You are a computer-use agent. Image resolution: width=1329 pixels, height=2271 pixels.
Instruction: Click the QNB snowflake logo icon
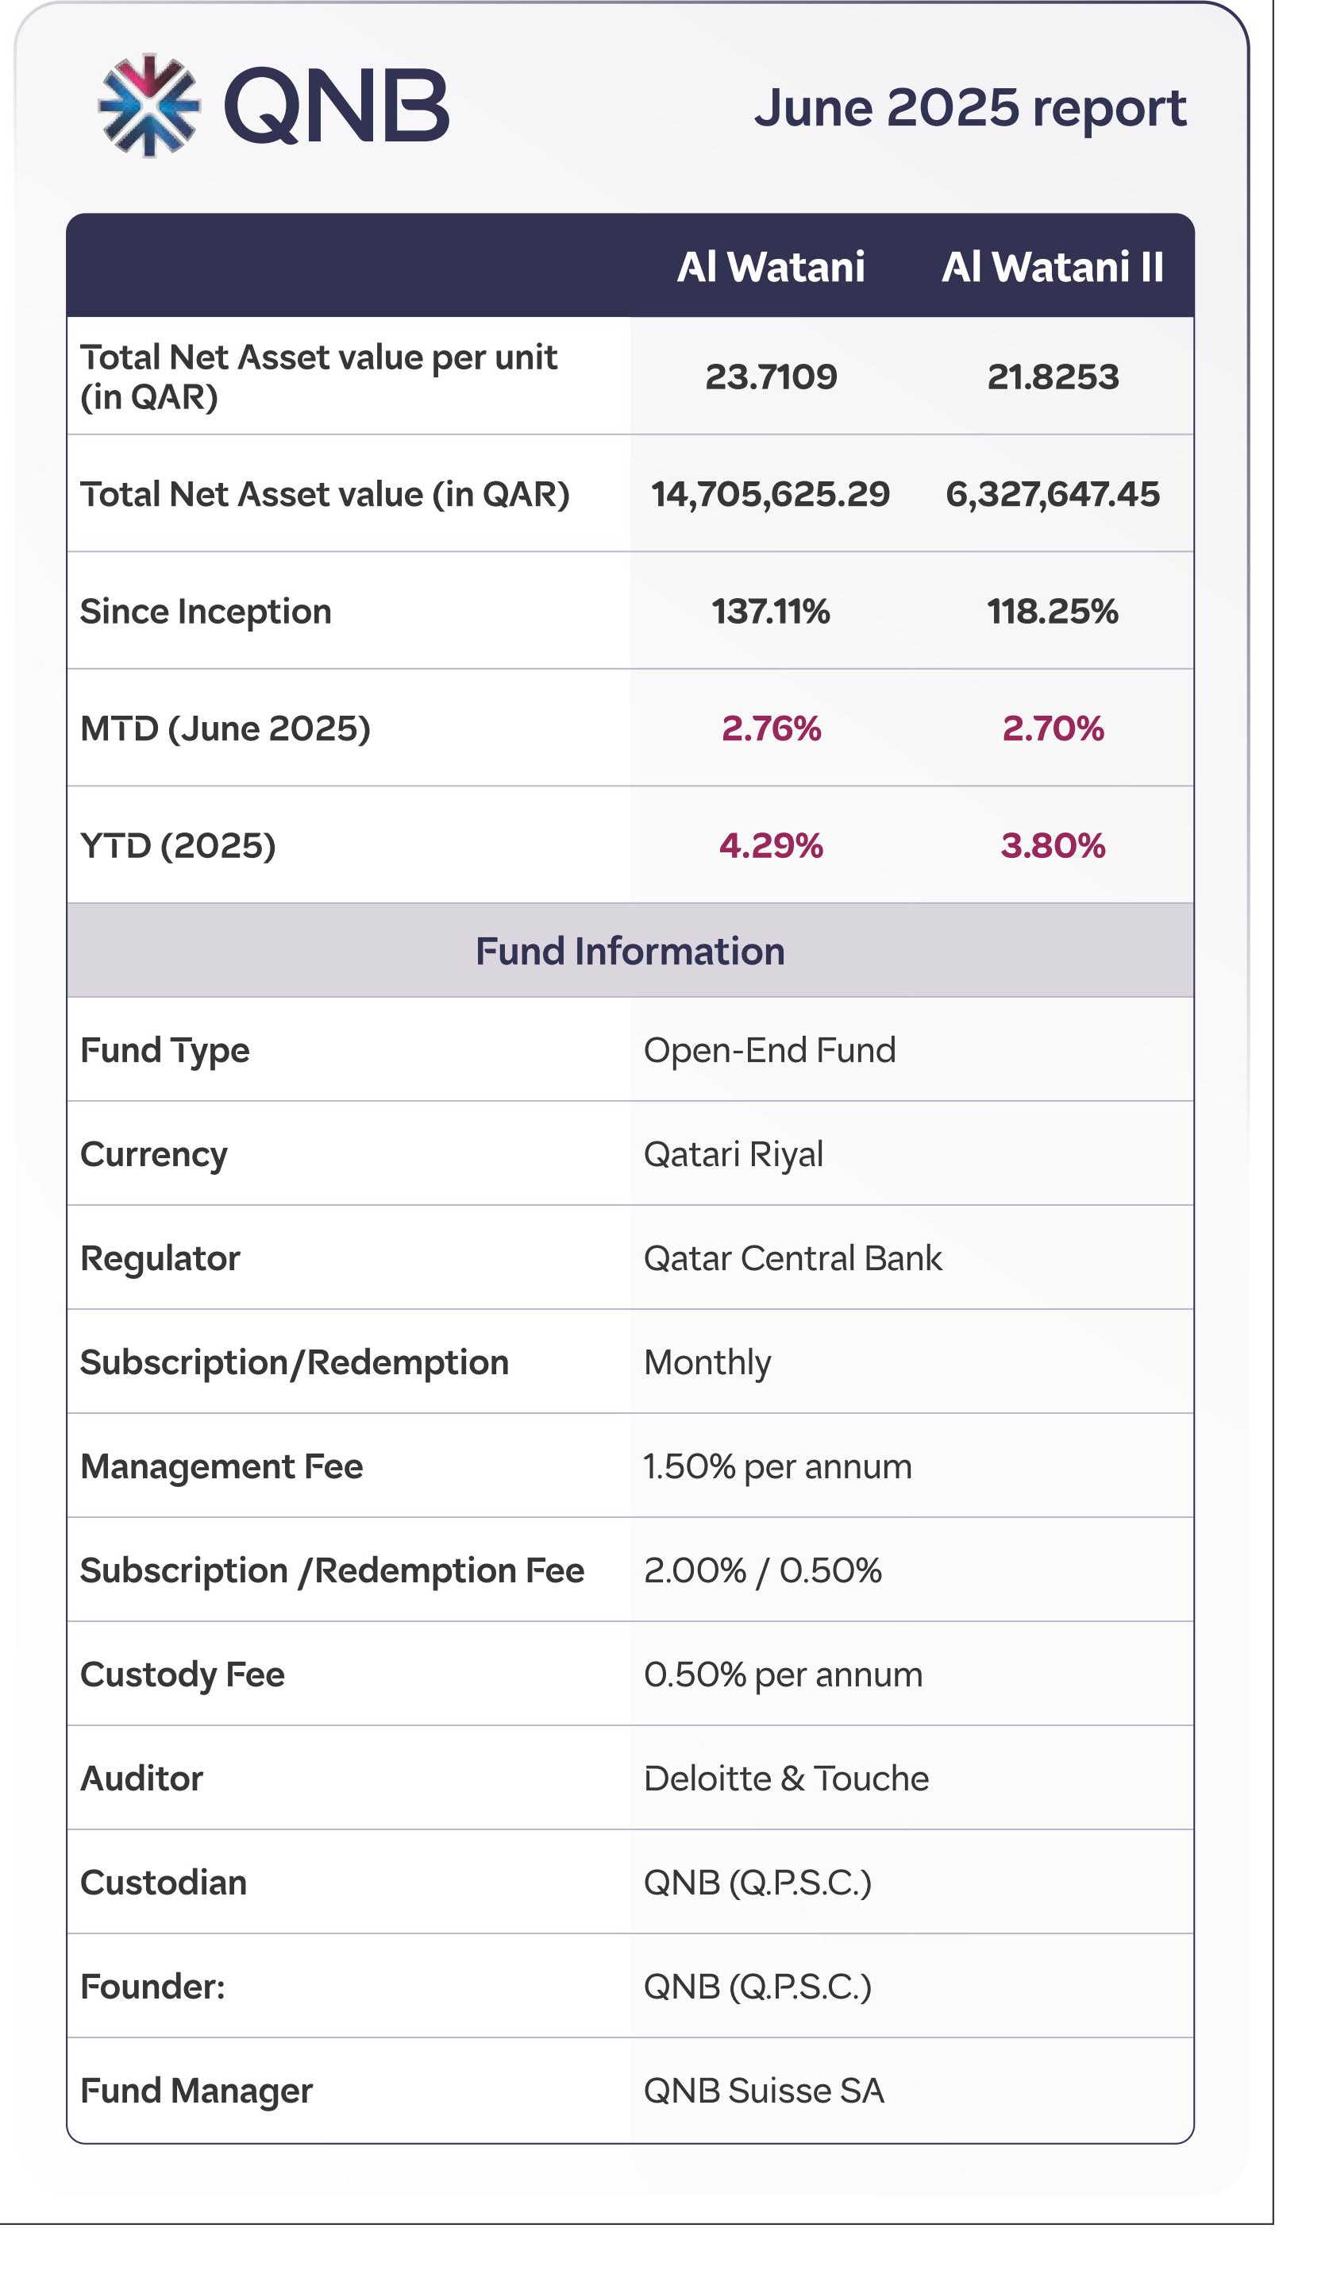pyautogui.click(x=148, y=106)
